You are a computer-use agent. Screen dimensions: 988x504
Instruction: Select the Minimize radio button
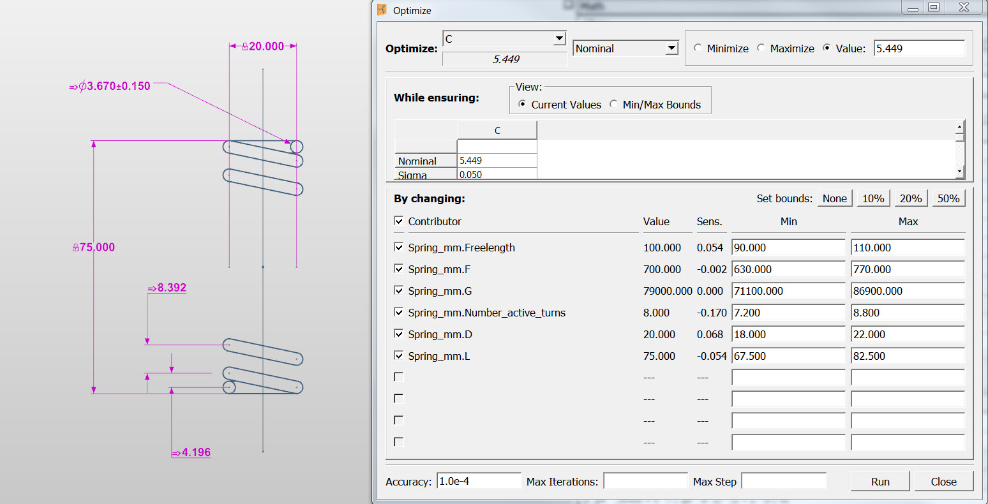click(x=698, y=47)
